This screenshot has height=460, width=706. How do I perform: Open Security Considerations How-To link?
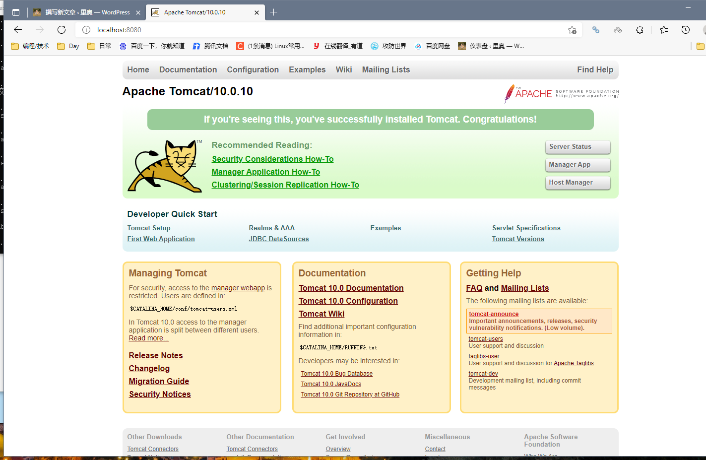273,159
